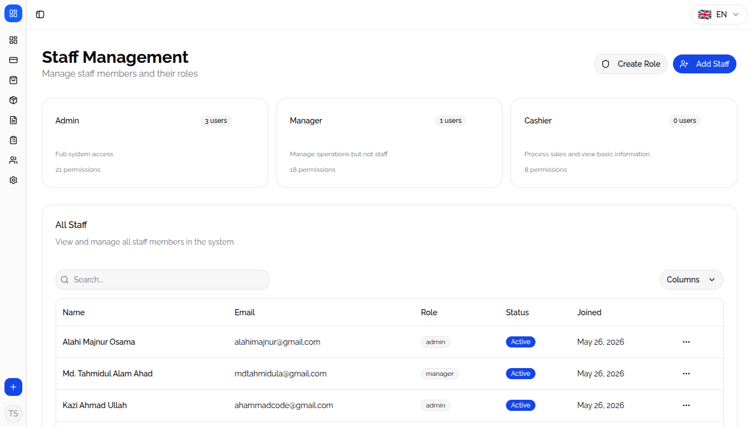
Task: Click Active status for Kazi Ahmad Ullah
Action: [x=520, y=405]
